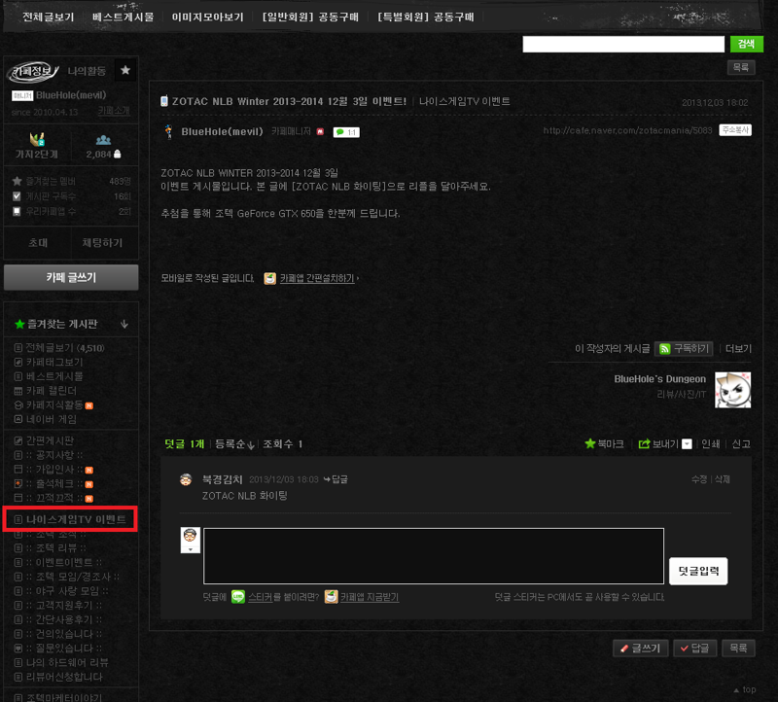Reply via 답글 on the 북경김치 comment
This screenshot has width=778, height=702.
click(x=336, y=479)
